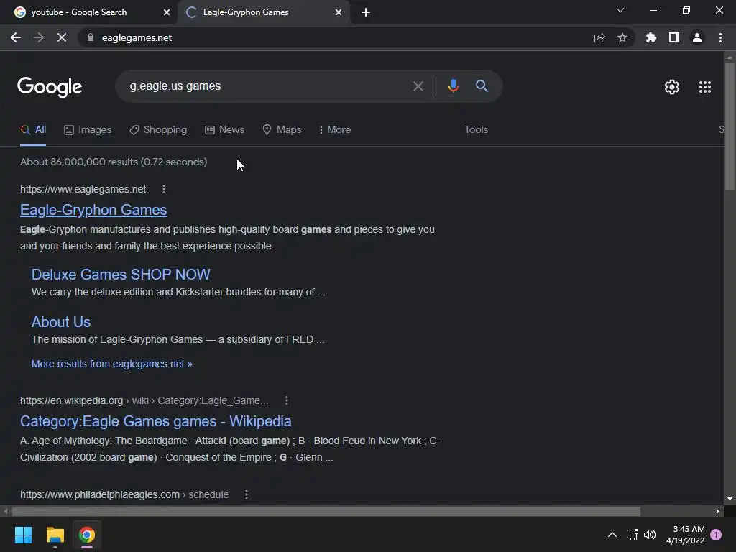Open Google settings gear

672,87
